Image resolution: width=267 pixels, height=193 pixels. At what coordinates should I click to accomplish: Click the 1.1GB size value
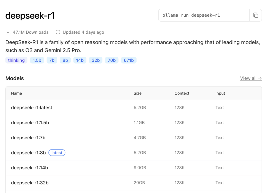[x=139, y=123]
